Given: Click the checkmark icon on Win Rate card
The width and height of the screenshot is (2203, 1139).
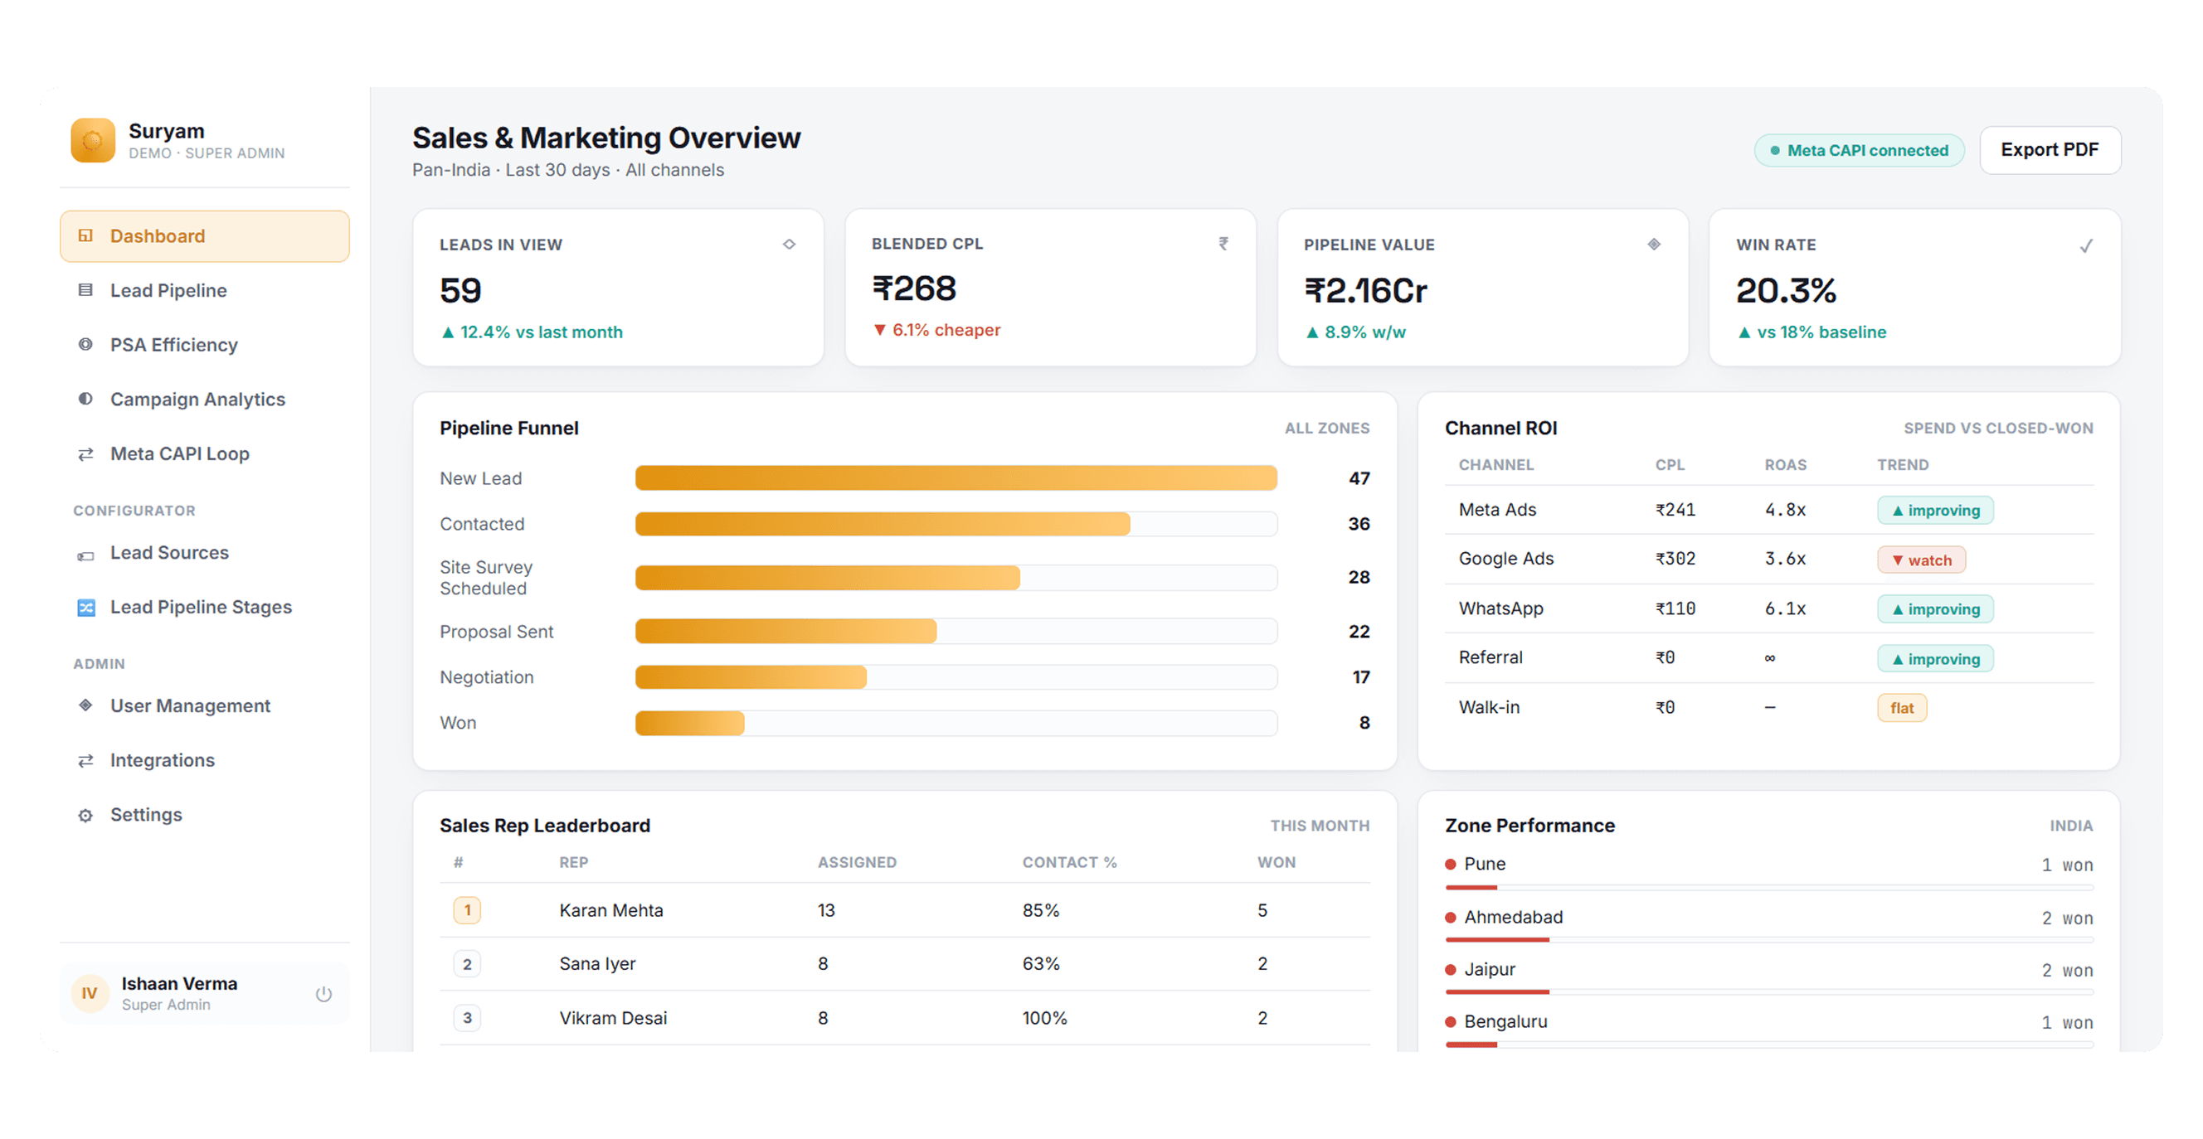Looking at the screenshot, I should tap(2086, 246).
